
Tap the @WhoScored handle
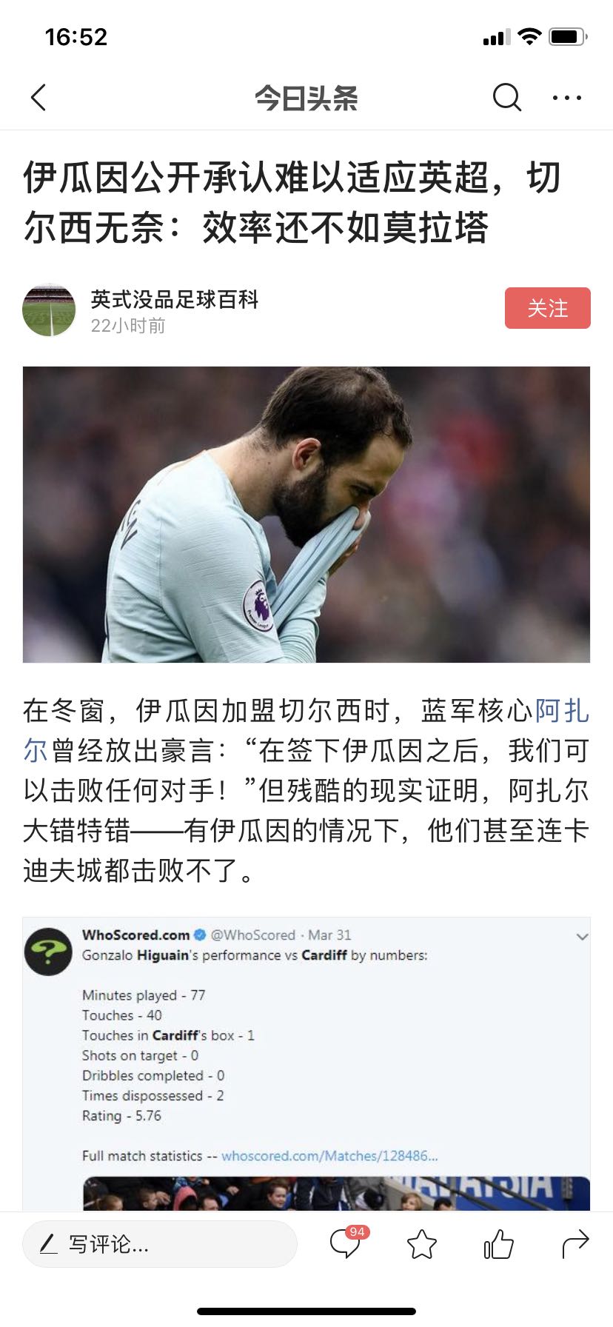tap(252, 935)
